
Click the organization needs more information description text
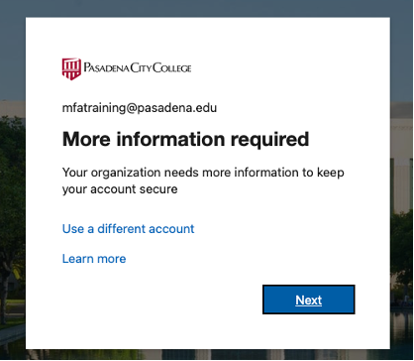pyautogui.click(x=203, y=180)
